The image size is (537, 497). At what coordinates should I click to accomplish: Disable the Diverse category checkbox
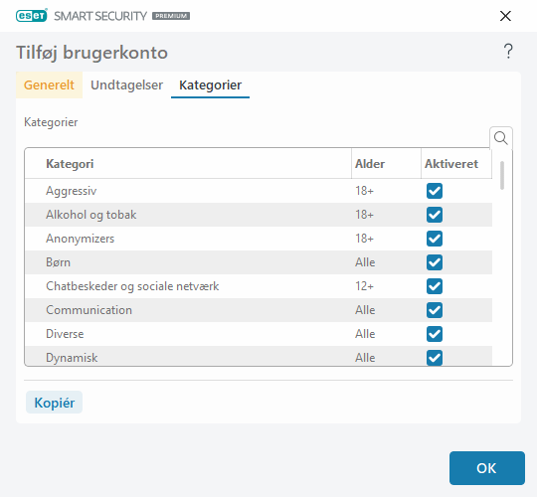(435, 334)
